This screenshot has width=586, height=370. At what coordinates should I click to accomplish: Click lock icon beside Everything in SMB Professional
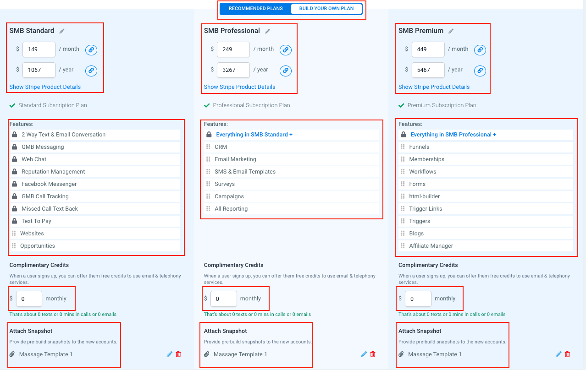pos(404,135)
